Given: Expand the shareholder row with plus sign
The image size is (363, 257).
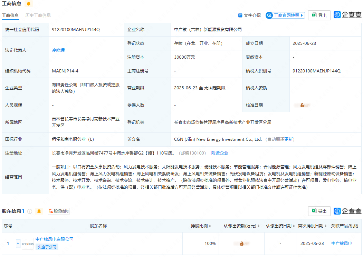Looking at the screenshot, I should point(18,243).
